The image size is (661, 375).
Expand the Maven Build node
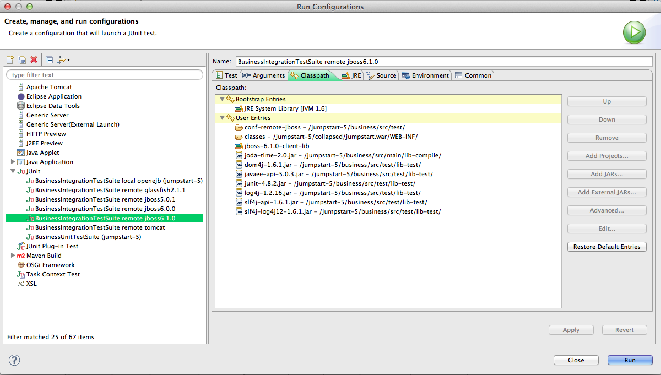pos(13,256)
